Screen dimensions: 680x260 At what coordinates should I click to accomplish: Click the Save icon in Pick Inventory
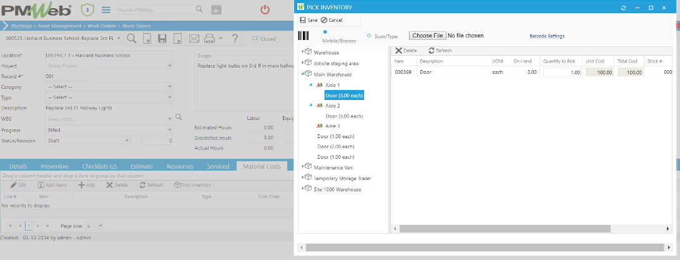(x=303, y=20)
